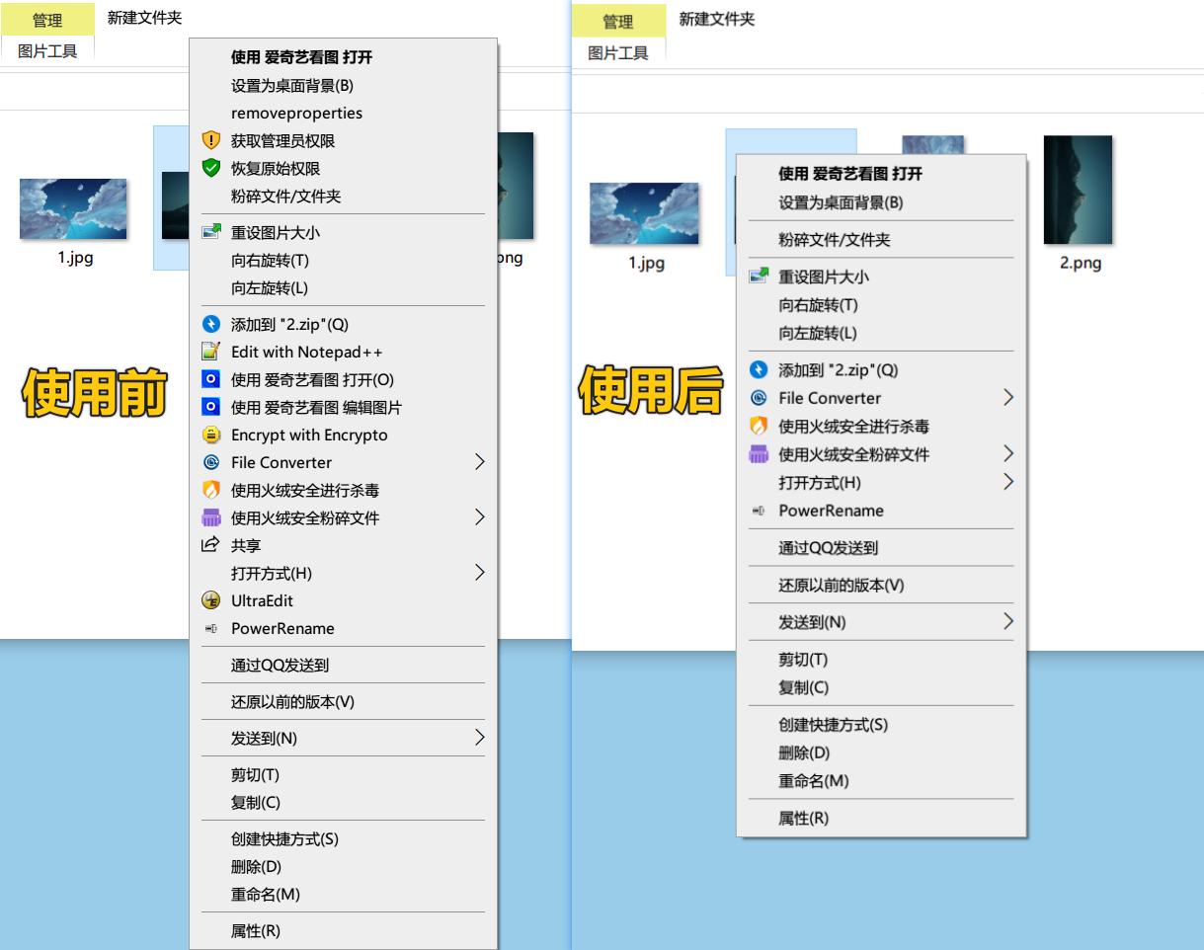Viewport: 1204px width, 950px height.
Task: Click the 管理 ribbon tab
Action: [x=47, y=20]
